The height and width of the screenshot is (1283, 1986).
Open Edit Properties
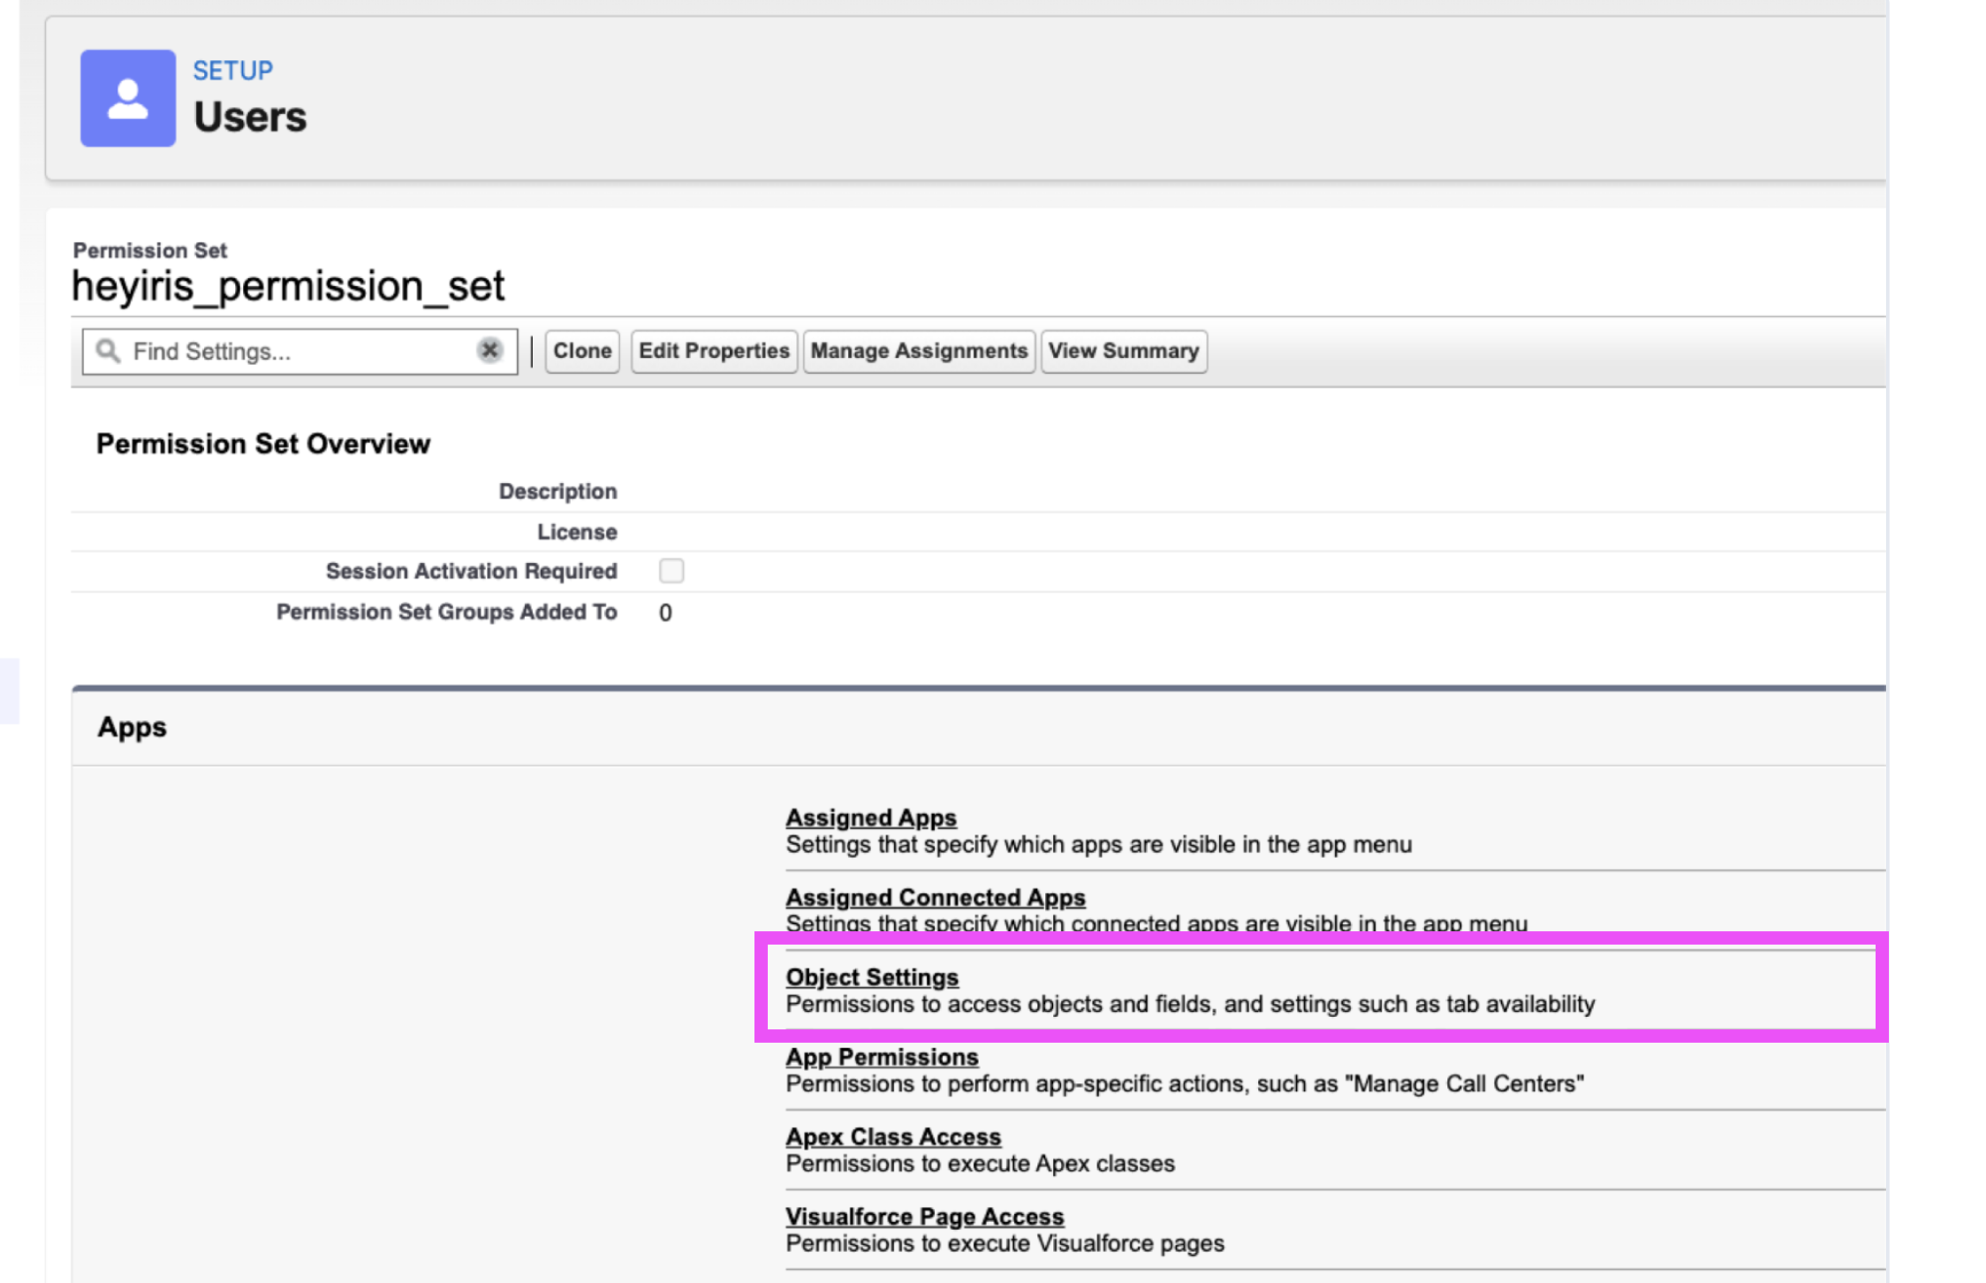point(714,351)
